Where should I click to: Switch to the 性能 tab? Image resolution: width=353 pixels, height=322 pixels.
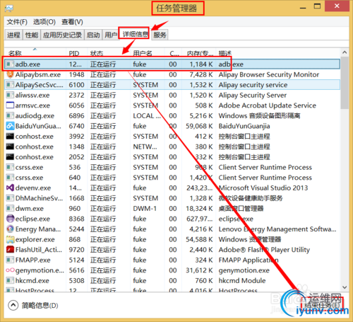click(32, 35)
